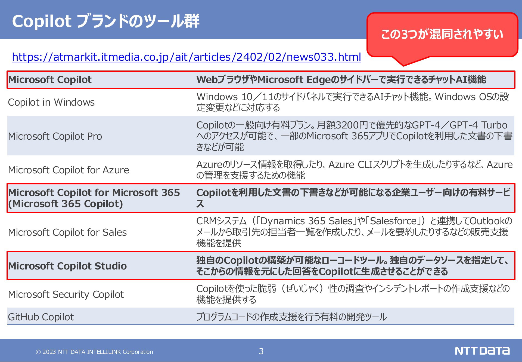
Task: Click the description starting '独自のCopilotの構築'
Action: [353, 266]
